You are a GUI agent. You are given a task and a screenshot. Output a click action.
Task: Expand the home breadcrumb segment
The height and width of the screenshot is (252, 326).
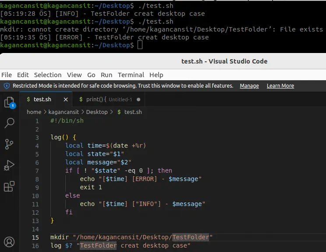click(x=34, y=112)
